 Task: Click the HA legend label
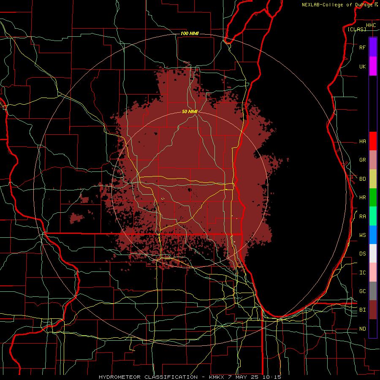(x=362, y=141)
